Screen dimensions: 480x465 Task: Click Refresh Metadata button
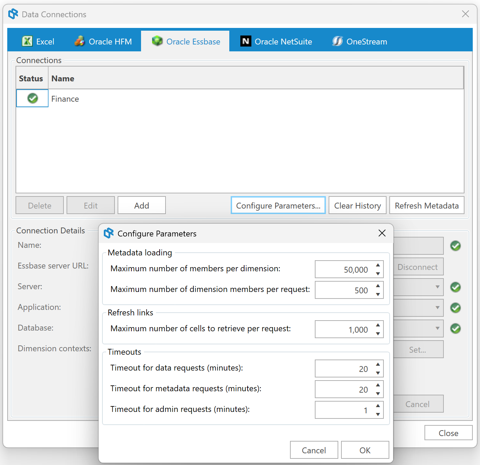(427, 205)
